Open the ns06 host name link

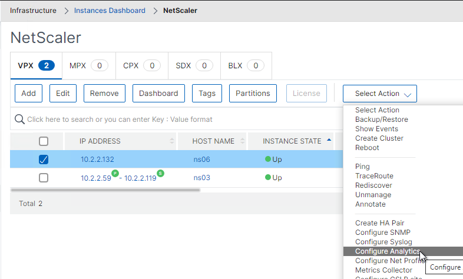(201, 160)
